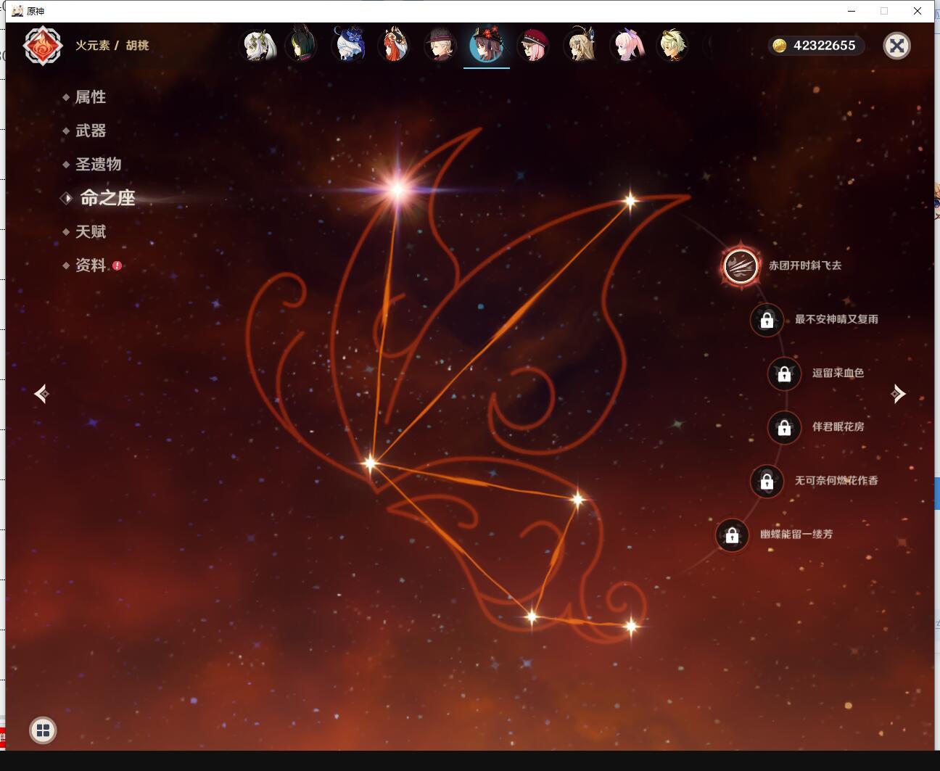Select the highlighted Hu Tao avatar

click(487, 46)
